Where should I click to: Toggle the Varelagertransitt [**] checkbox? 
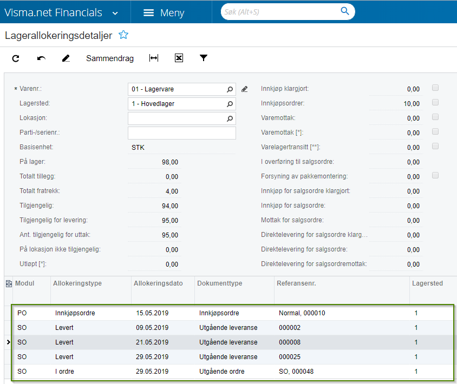[x=435, y=146]
